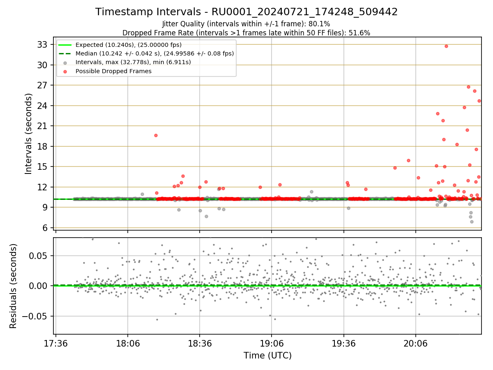Image resolution: width=493 pixels, height=370 pixels.
Task: Click the x-axis tick label '18:36'
Action: point(200,343)
